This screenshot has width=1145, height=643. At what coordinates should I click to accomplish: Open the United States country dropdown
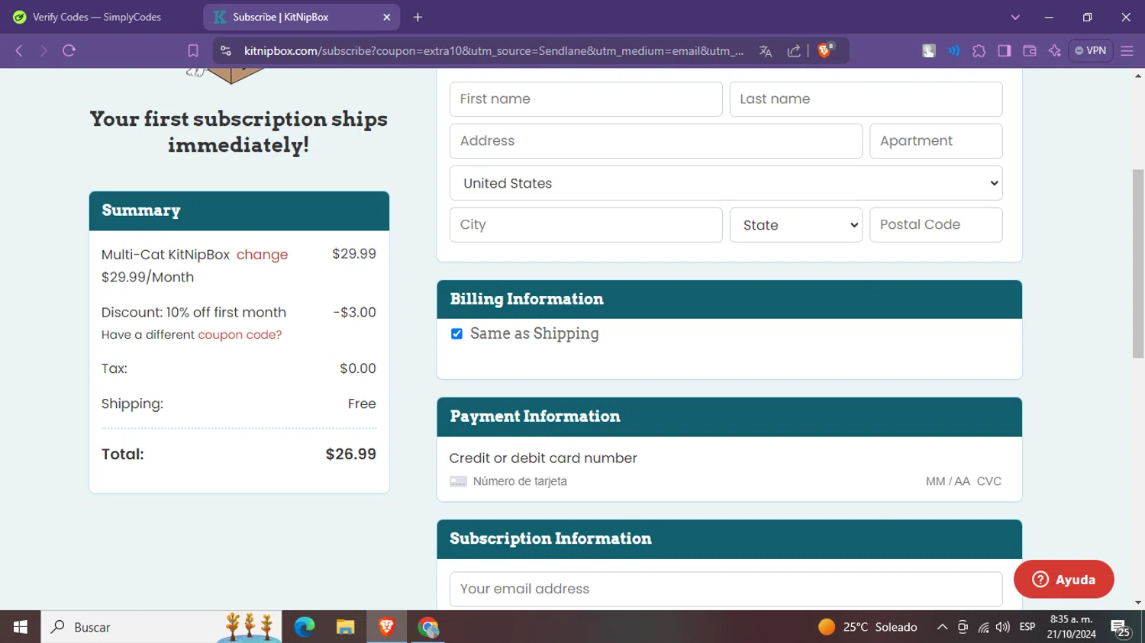(726, 183)
